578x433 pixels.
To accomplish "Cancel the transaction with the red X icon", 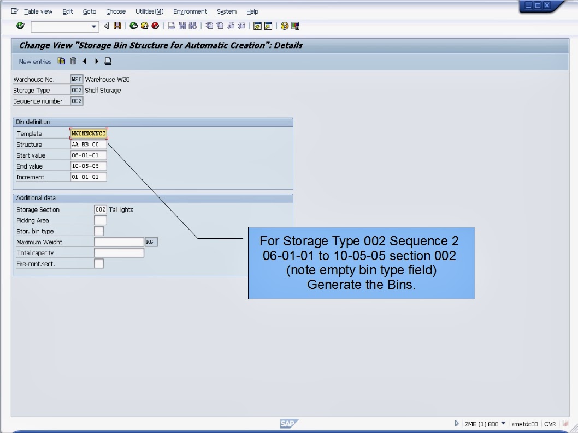I will click(x=156, y=26).
